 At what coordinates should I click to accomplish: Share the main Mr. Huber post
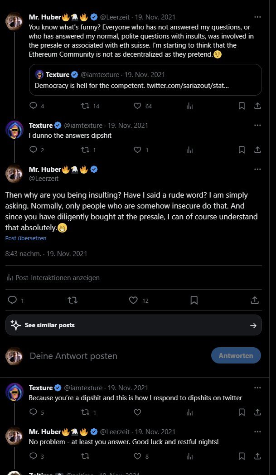pos(255,300)
